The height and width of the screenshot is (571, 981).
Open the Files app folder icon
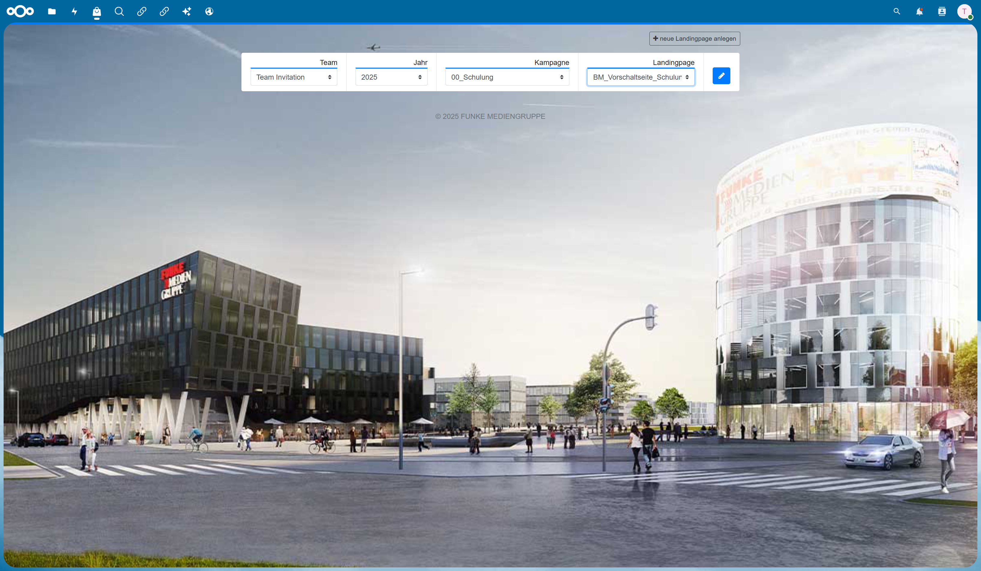52,11
